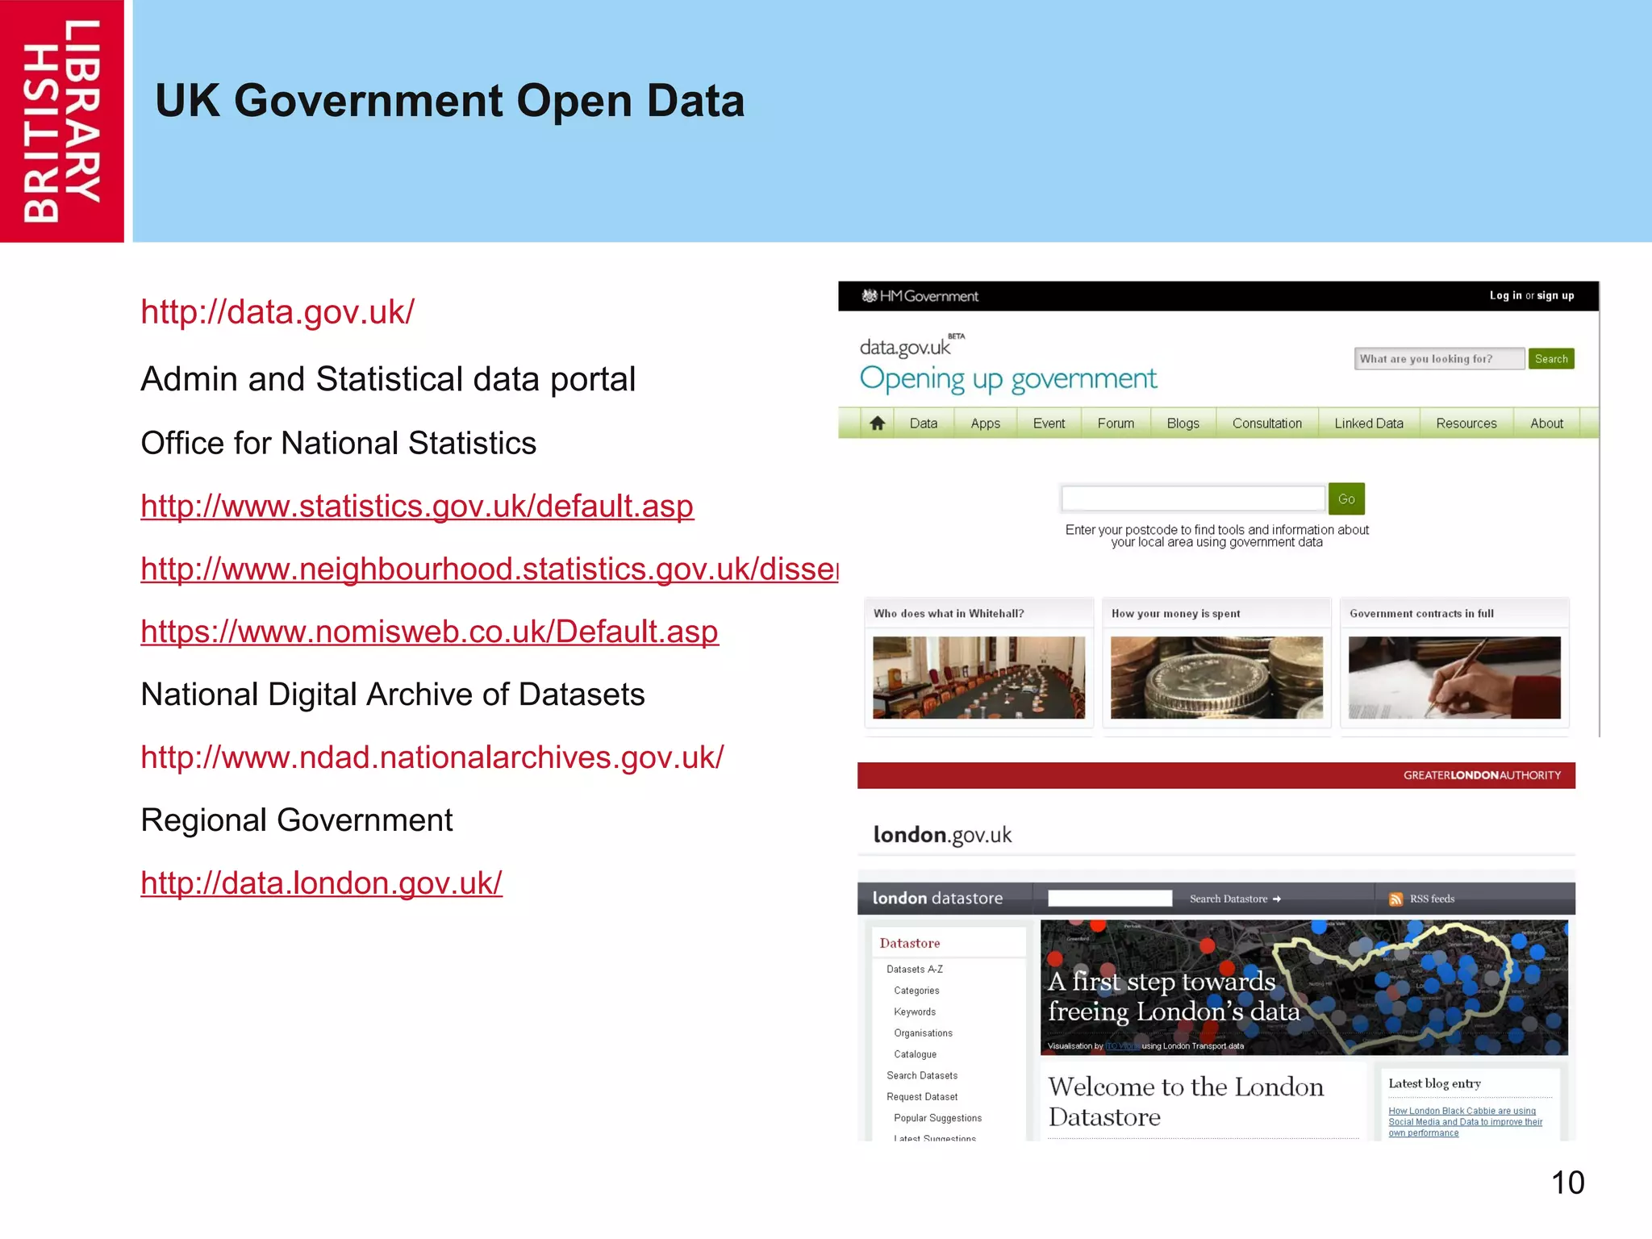Screen dimensions: 1652x1239
Task: Click the About tab
Action: 1546,423
